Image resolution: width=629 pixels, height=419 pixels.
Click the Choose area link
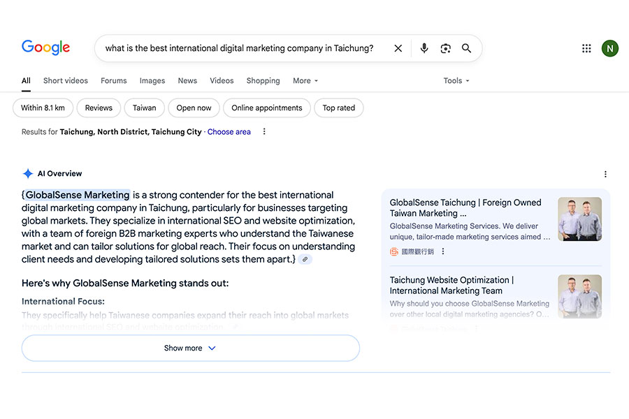[229, 132]
